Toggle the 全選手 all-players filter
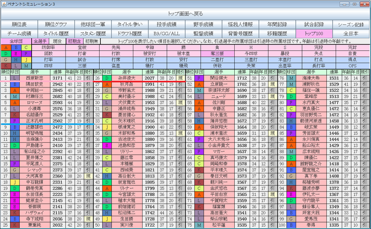 pyautogui.click(x=40, y=41)
